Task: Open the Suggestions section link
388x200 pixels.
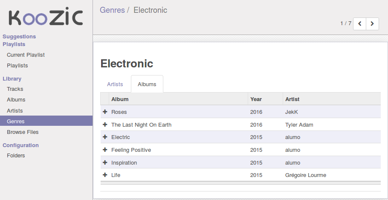Action: [x=19, y=37]
